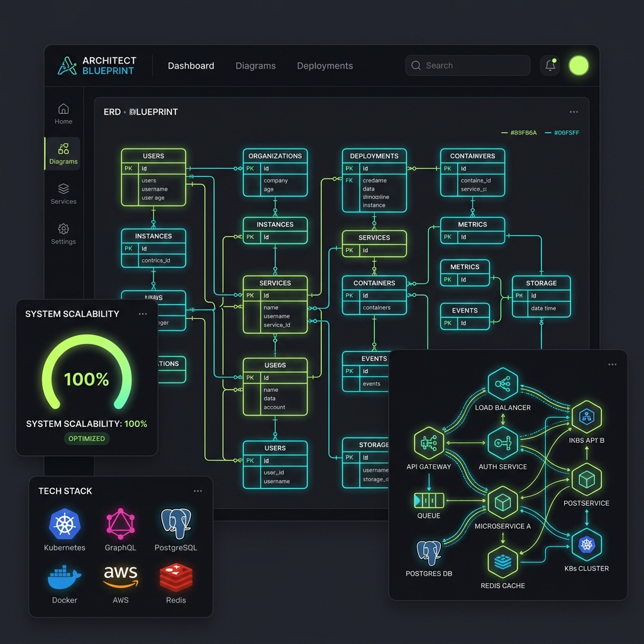The image size is (644, 644).
Task: Open the architecture diagram card options menu
Action: click(x=612, y=364)
